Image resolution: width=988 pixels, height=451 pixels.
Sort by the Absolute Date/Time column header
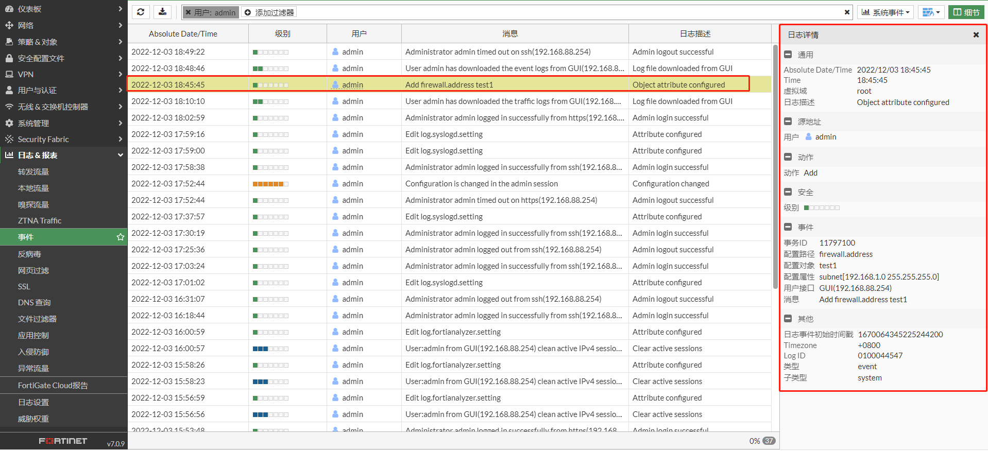pos(183,34)
